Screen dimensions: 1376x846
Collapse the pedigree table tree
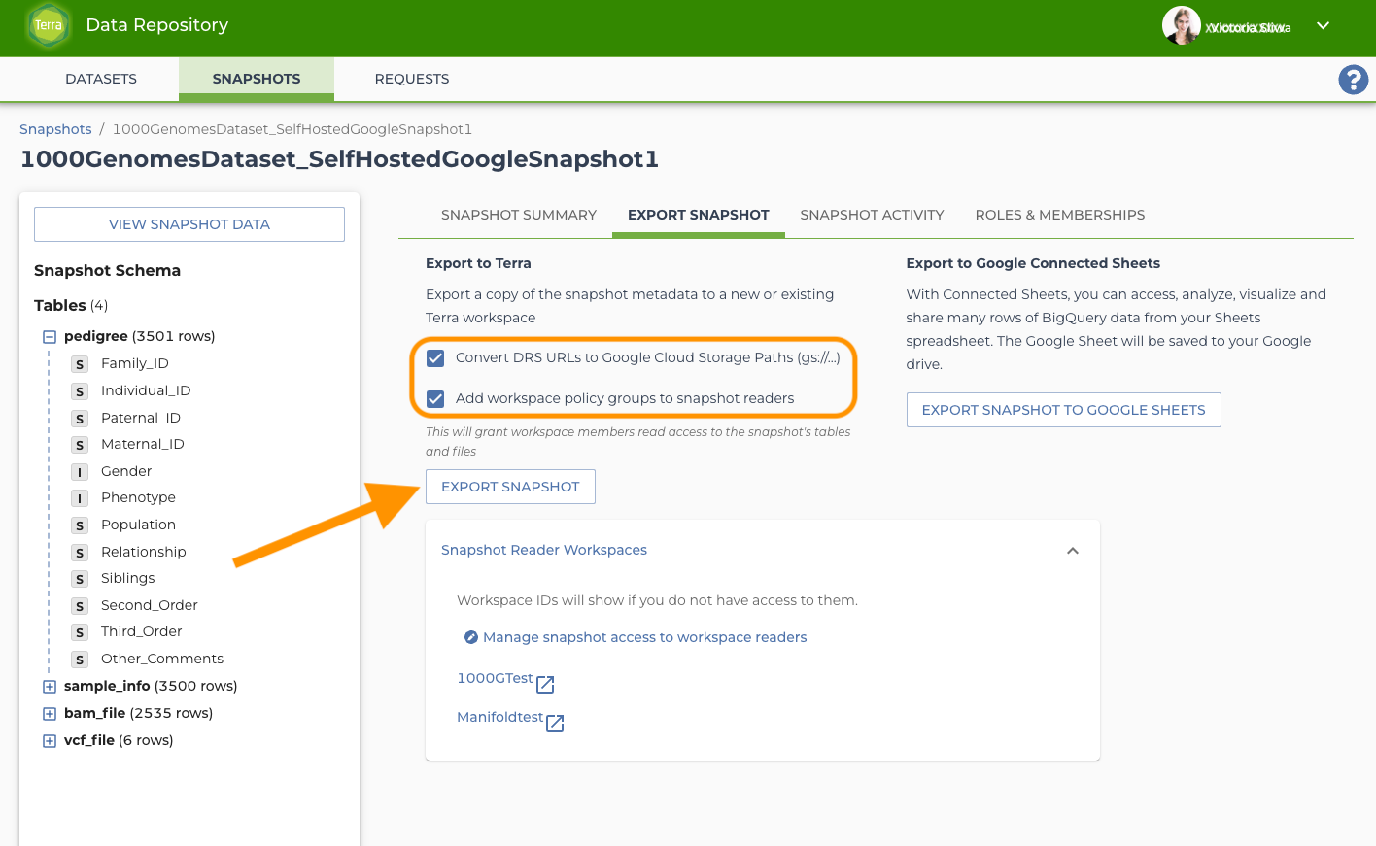[50, 337]
